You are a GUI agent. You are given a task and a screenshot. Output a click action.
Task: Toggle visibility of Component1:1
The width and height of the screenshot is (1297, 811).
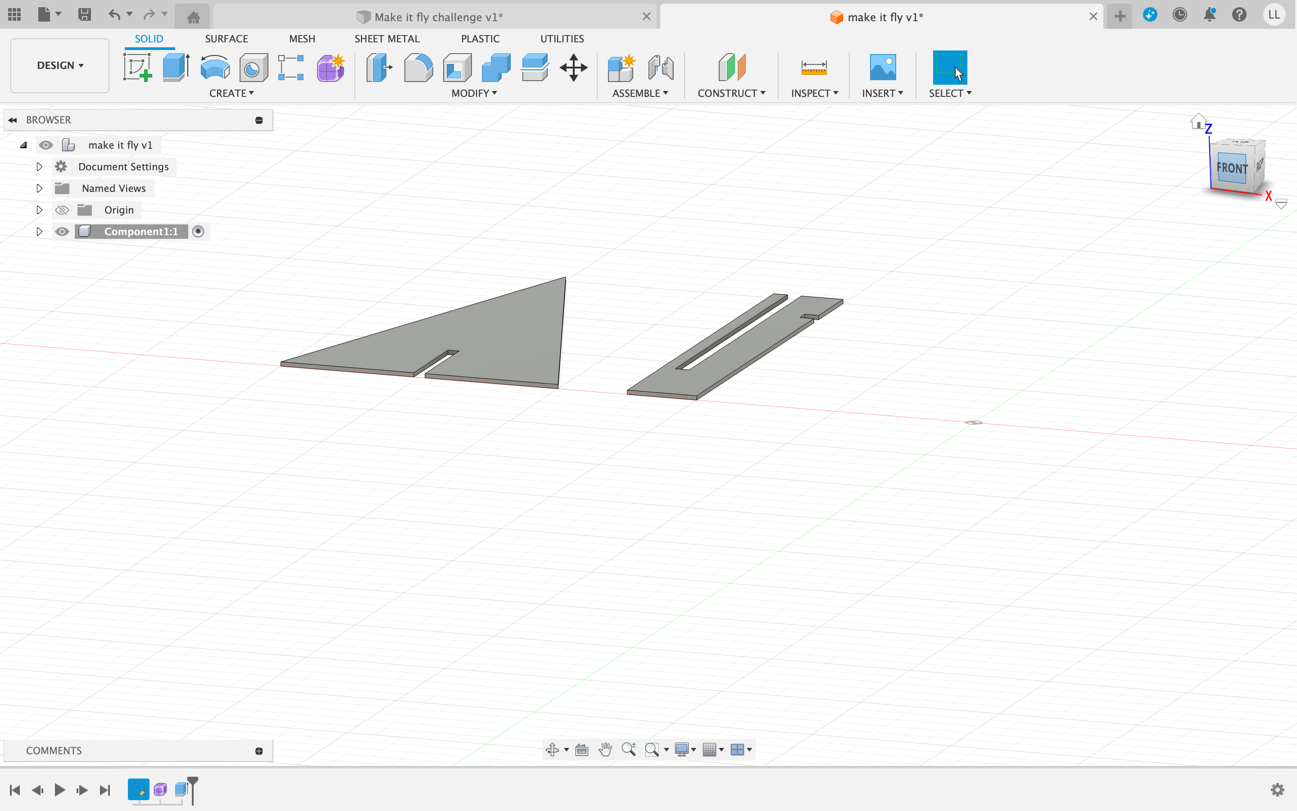point(62,231)
